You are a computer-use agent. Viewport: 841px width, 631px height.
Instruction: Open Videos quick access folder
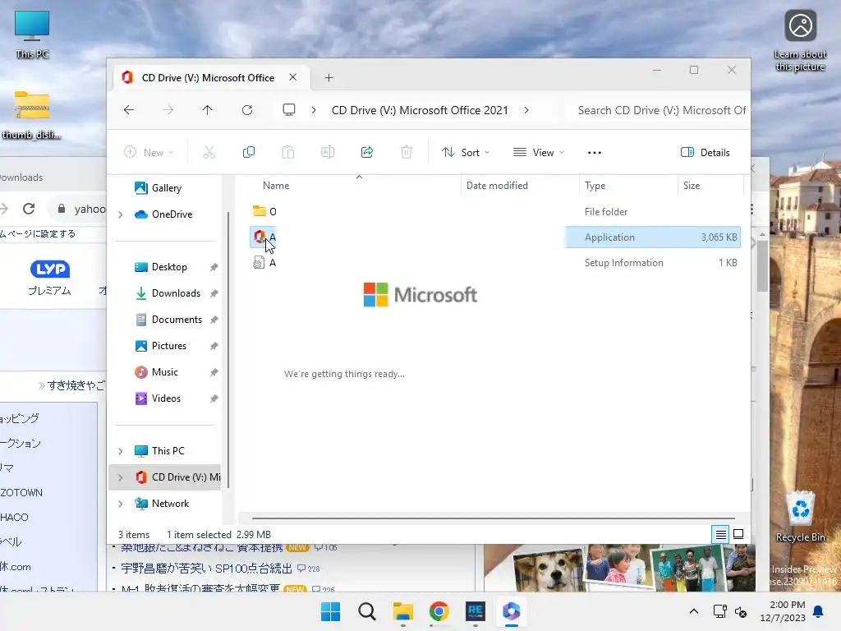166,398
